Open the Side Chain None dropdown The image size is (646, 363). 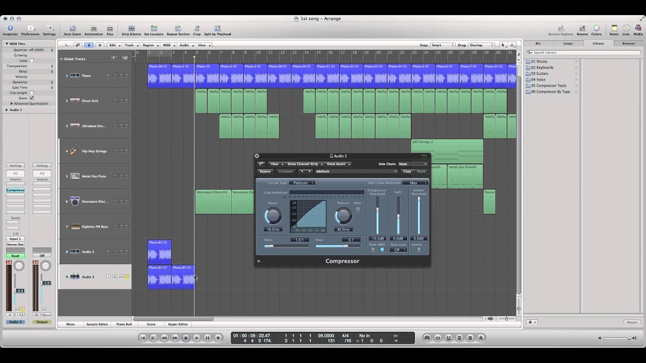[412, 164]
